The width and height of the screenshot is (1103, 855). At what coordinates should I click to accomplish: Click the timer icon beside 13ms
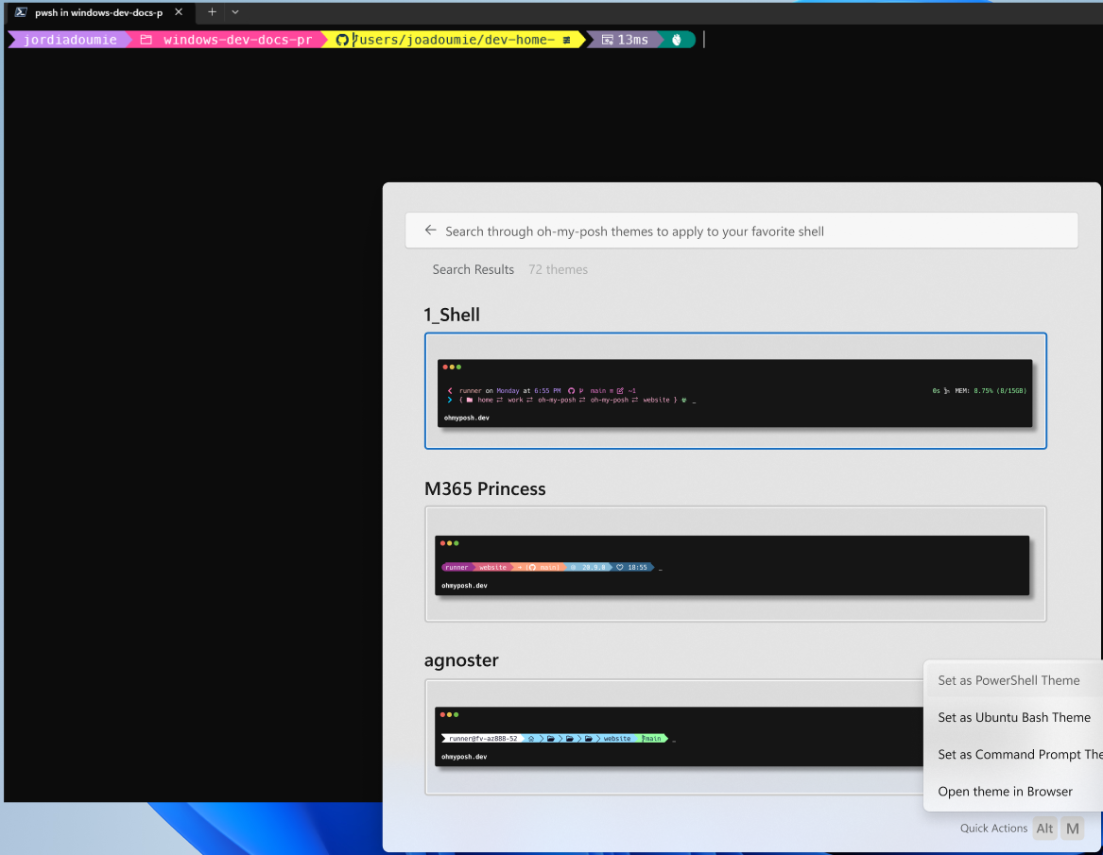pos(606,40)
